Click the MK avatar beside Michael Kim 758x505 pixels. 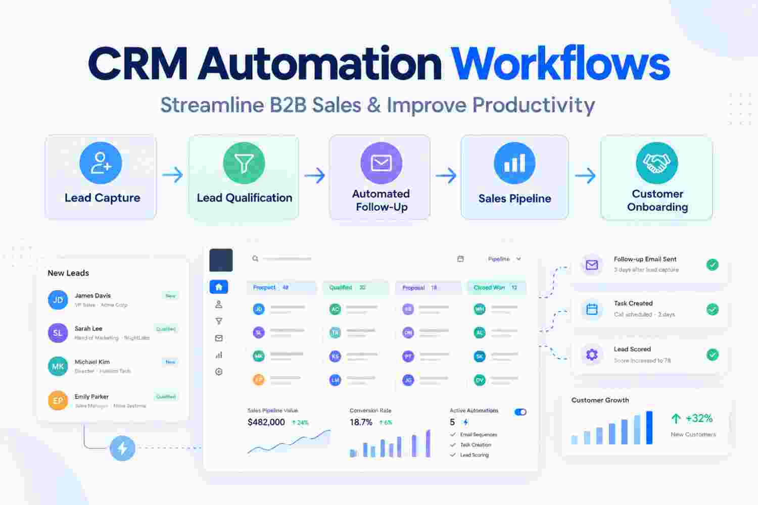pyautogui.click(x=58, y=367)
